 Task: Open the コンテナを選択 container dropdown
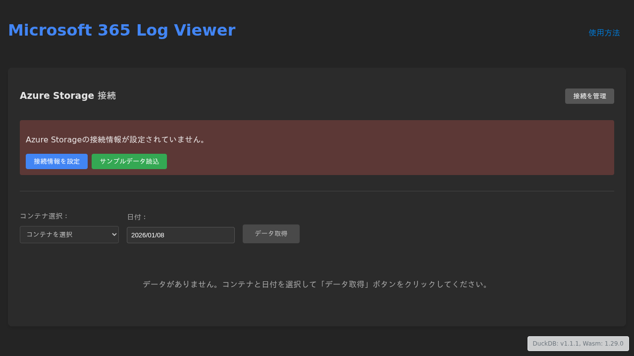pyautogui.click(x=69, y=234)
